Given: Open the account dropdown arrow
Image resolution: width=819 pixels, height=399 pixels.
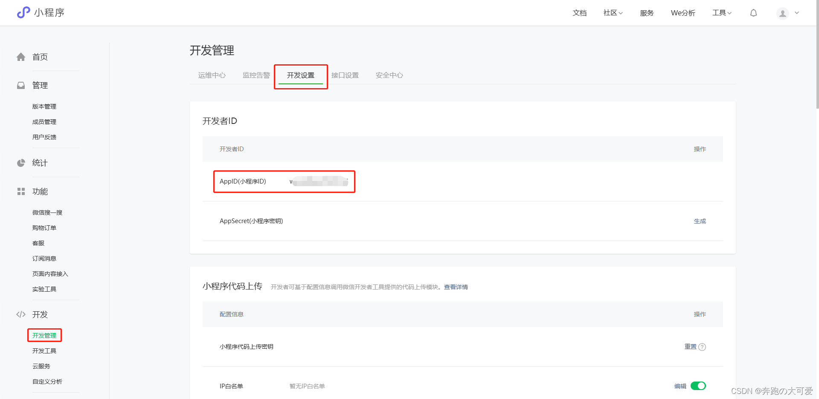Looking at the screenshot, I should [x=797, y=13].
